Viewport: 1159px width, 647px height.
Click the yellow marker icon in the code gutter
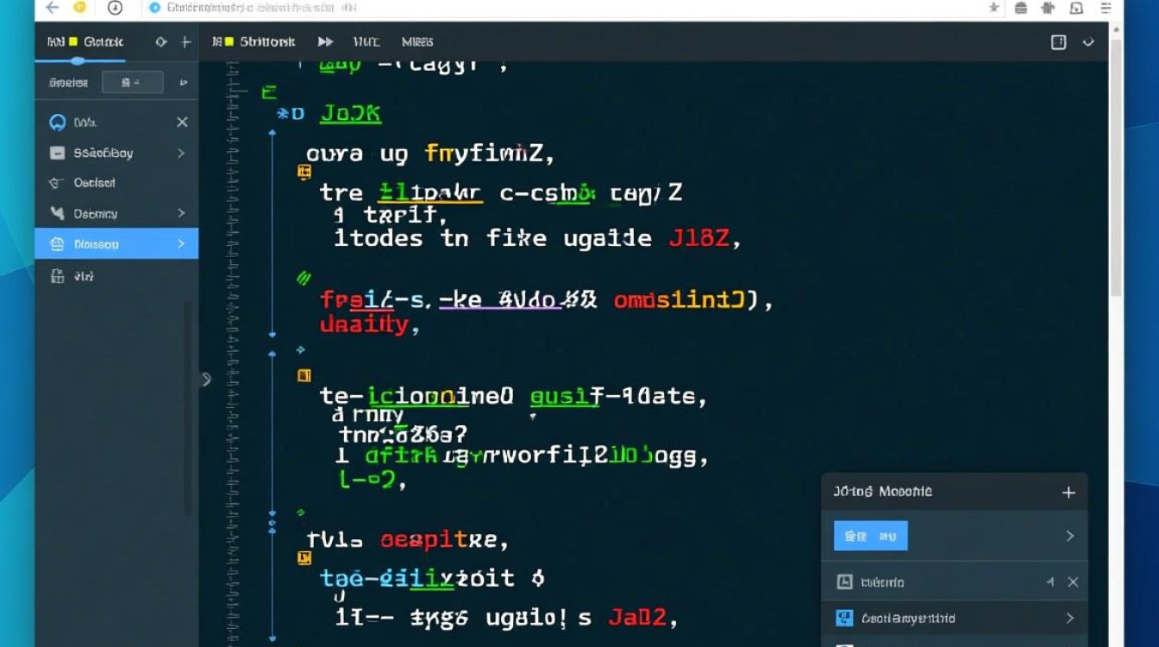(x=305, y=172)
